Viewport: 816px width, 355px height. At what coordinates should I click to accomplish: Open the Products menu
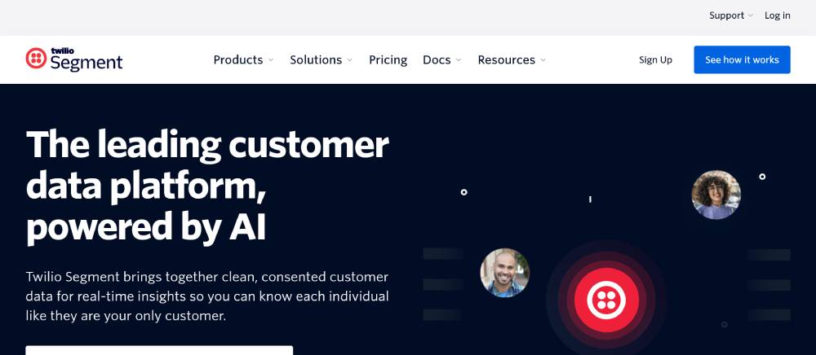238,59
